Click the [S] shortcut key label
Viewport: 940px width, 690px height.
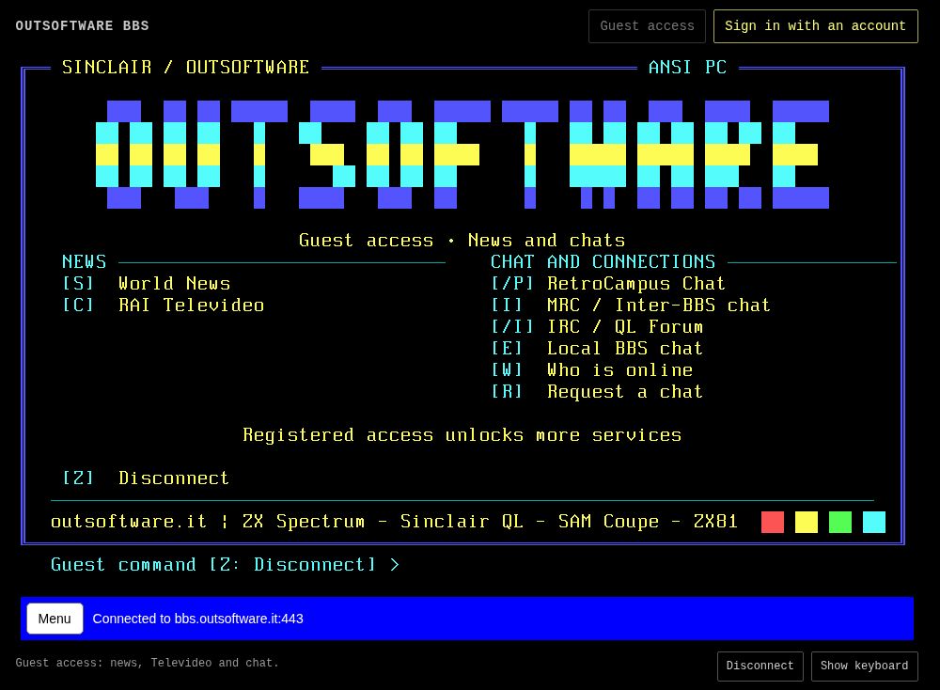pyautogui.click(x=78, y=284)
